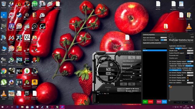Open the Paint desktop shortcut
Screen dimensions: 195x109
pos(50,5)
